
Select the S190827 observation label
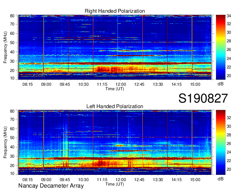203,98
